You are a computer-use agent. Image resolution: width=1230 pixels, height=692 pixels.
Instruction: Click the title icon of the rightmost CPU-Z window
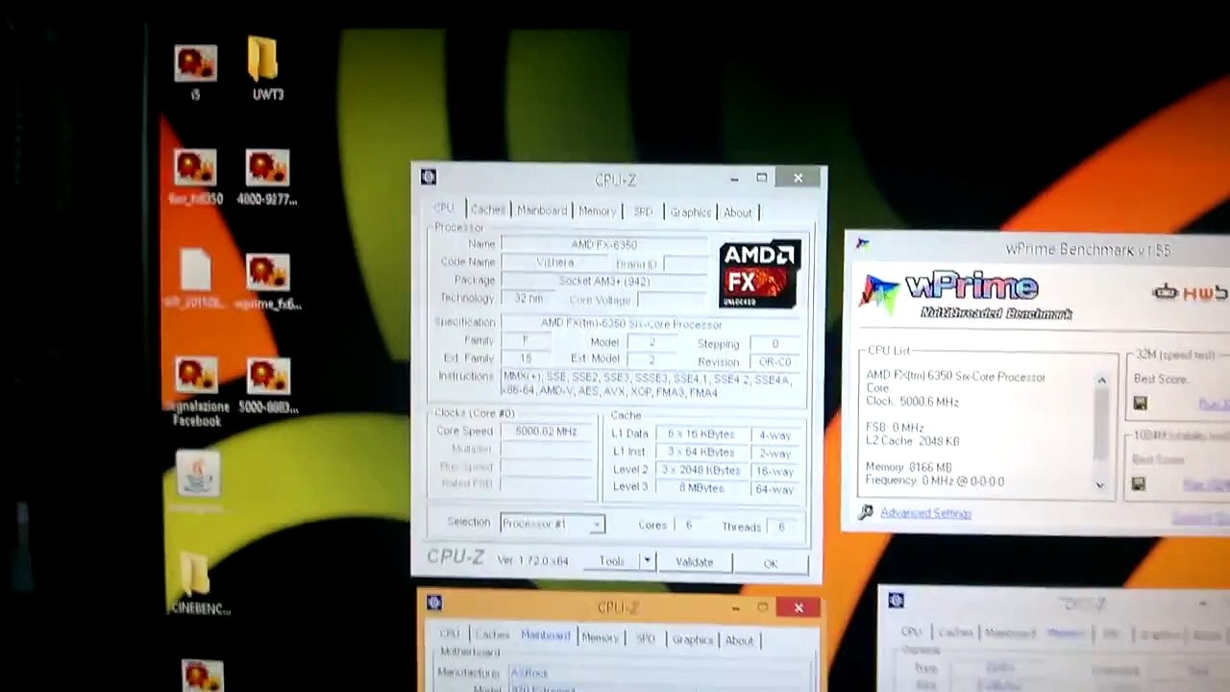896,601
